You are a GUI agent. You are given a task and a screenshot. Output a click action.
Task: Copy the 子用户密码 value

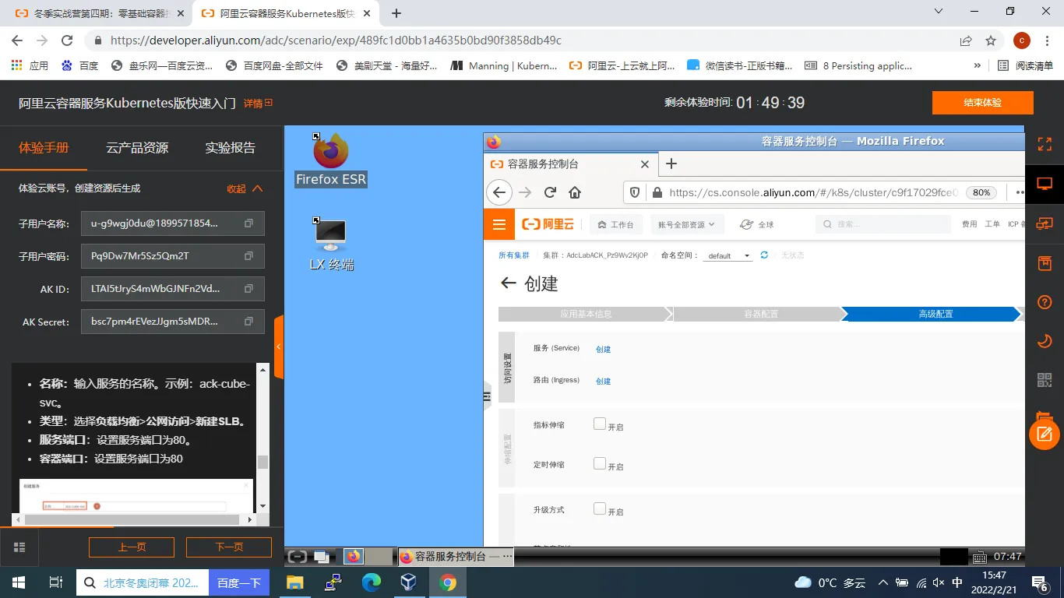point(248,256)
